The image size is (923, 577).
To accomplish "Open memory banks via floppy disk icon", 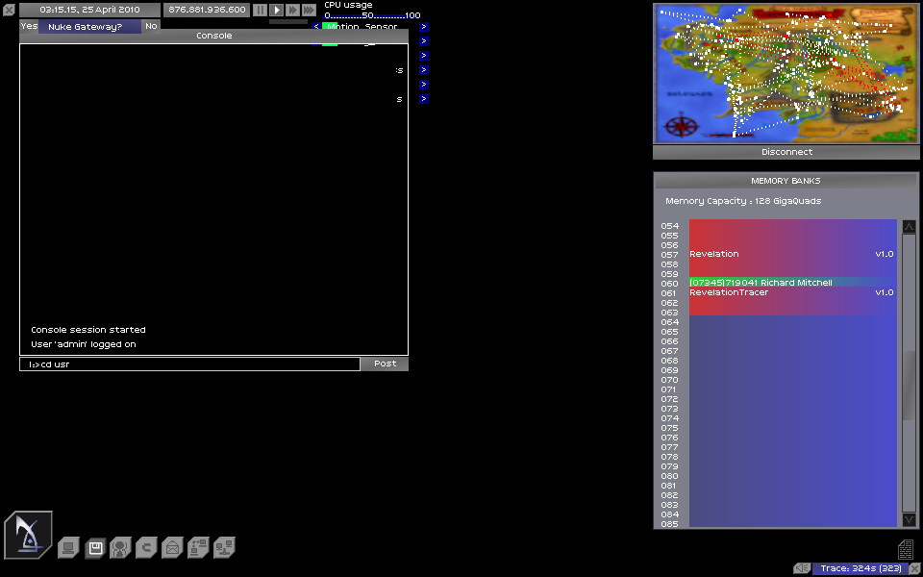I will [x=95, y=548].
